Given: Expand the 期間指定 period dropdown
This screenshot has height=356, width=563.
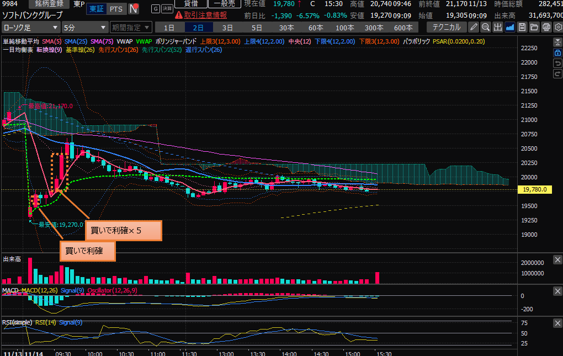Looking at the screenshot, I should pos(131,27).
